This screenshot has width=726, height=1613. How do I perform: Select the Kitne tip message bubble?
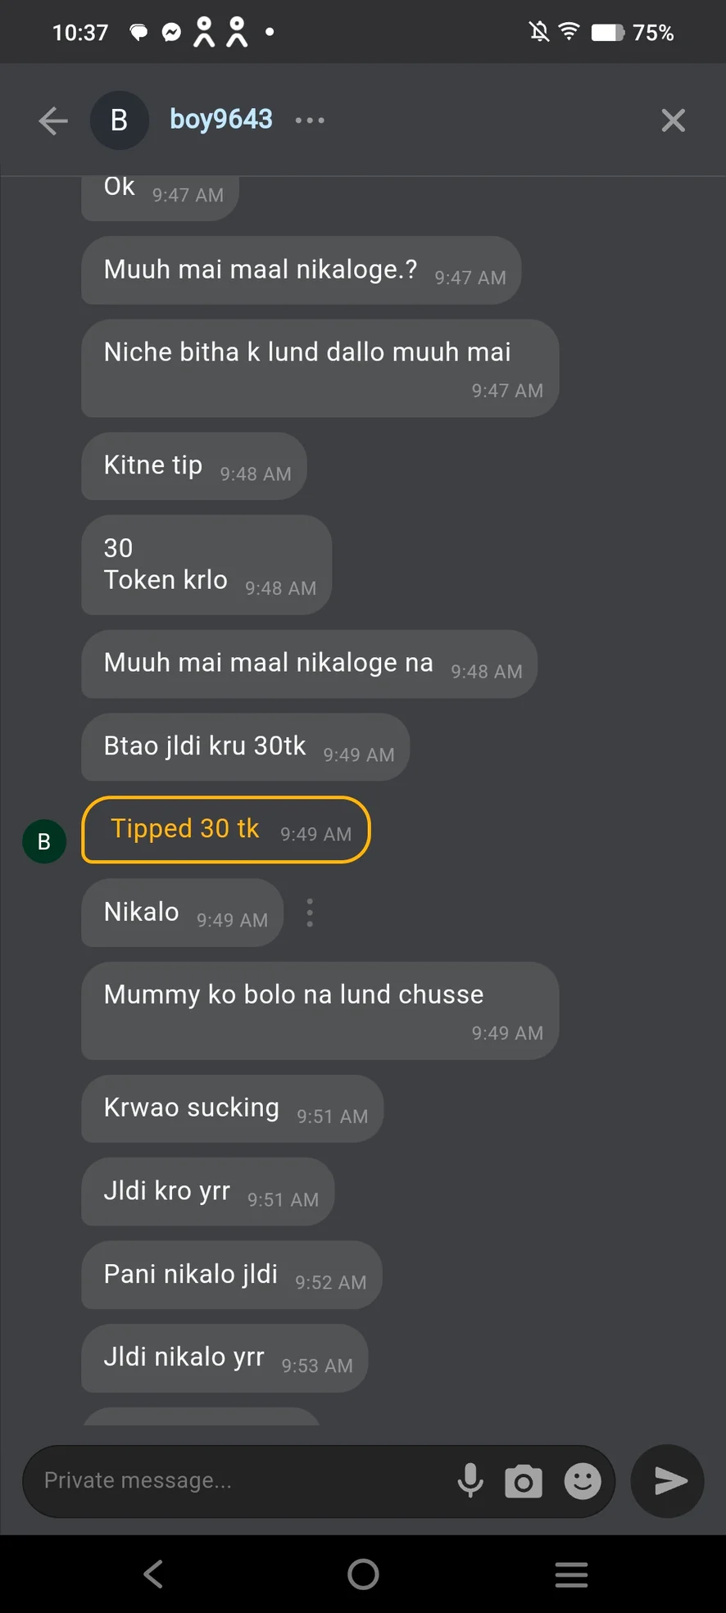click(193, 466)
